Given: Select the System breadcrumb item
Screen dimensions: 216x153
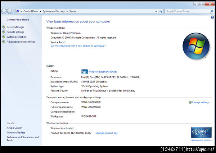Looking at the screenshot, I should click(73, 11).
